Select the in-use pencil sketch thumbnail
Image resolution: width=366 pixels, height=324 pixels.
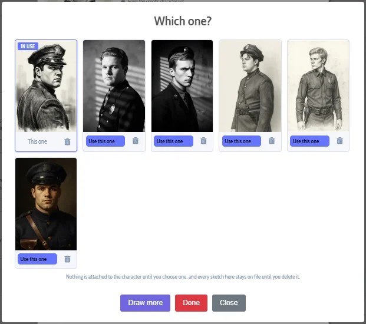[x=46, y=86]
